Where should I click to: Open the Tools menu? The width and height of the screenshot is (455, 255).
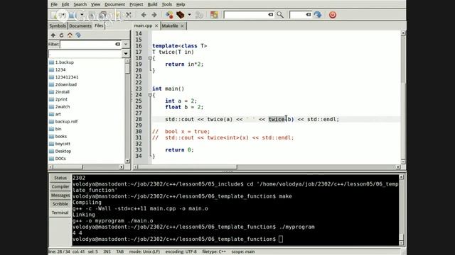point(167,4)
